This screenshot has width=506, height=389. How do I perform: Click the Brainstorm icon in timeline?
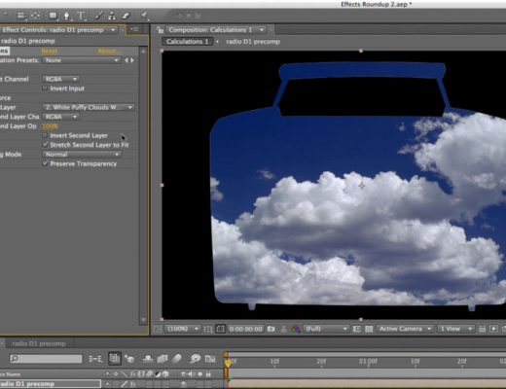[196, 359]
